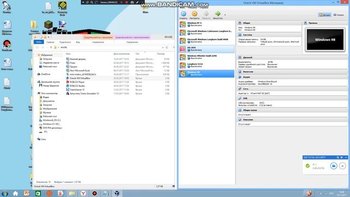This screenshot has height=197, width=350.
Task: Open the Справка menu in VirtualBox
Action: tap(204, 8)
